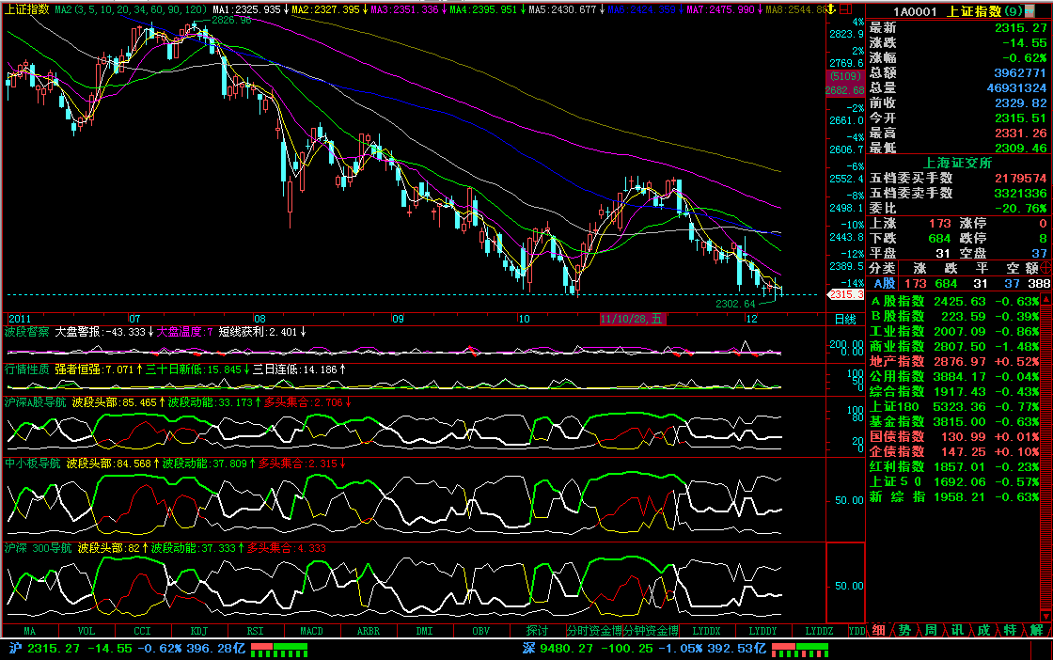Select the 企债指数 row
The width and height of the screenshot is (1053, 660).
coord(954,452)
